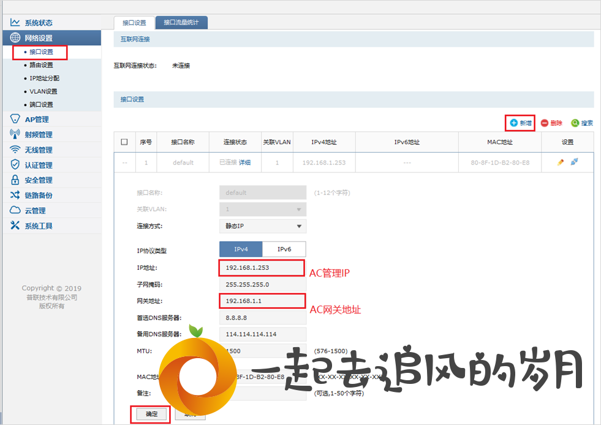Click the red 删除 (delete) icon
This screenshot has width=601, height=425.
coord(545,123)
